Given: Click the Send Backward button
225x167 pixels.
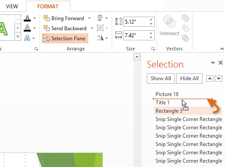Looking at the screenshot, I should 65,28.
